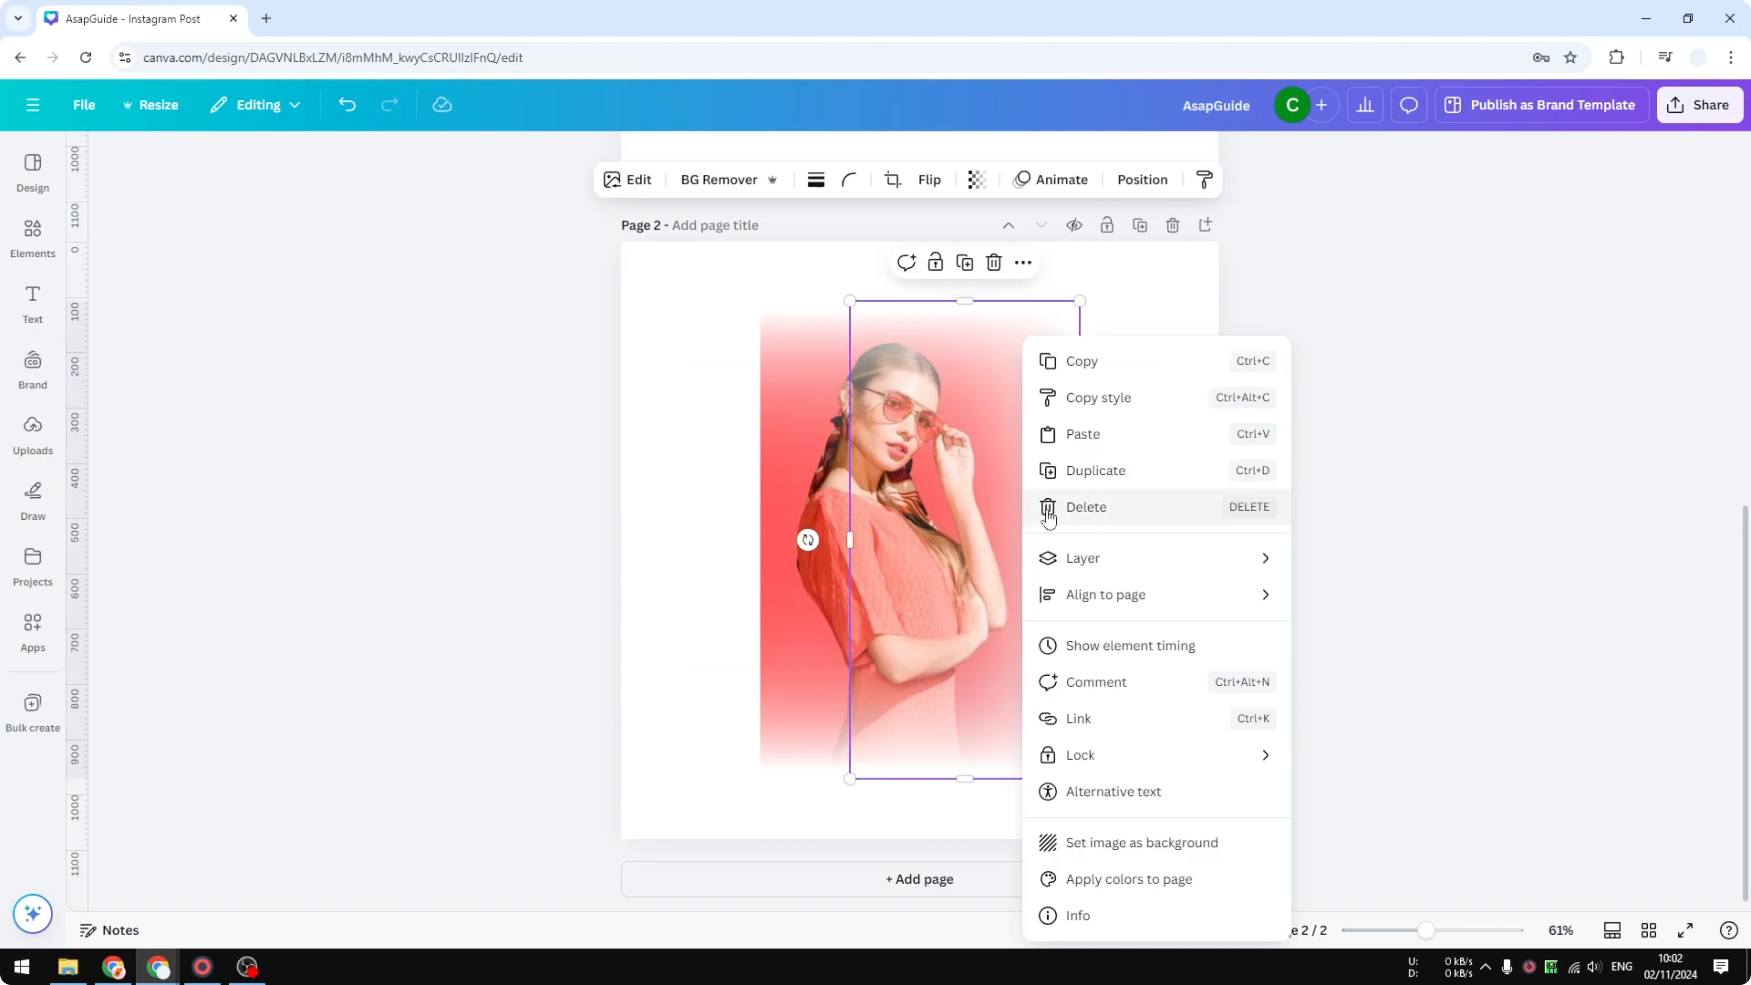1751x985 pixels.
Task: Toggle page visibility with the eye icon
Action: (1074, 225)
